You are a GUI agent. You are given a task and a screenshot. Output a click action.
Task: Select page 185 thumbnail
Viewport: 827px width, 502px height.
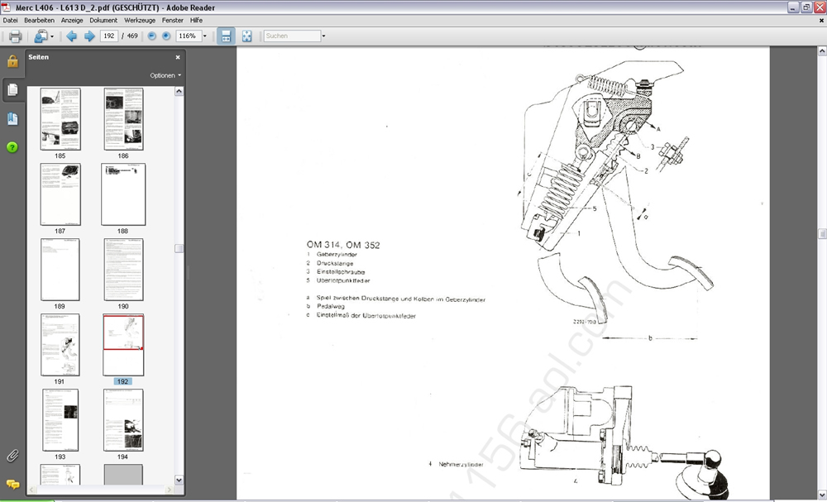tap(60, 119)
